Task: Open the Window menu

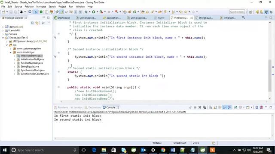Action: 80,7
